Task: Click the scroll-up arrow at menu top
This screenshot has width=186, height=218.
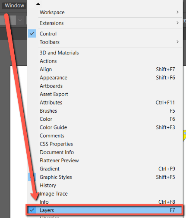Action: tap(38, 4)
